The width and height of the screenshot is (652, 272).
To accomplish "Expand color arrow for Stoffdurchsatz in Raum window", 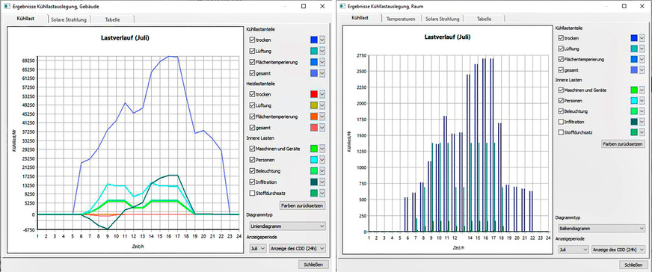I will [642, 133].
